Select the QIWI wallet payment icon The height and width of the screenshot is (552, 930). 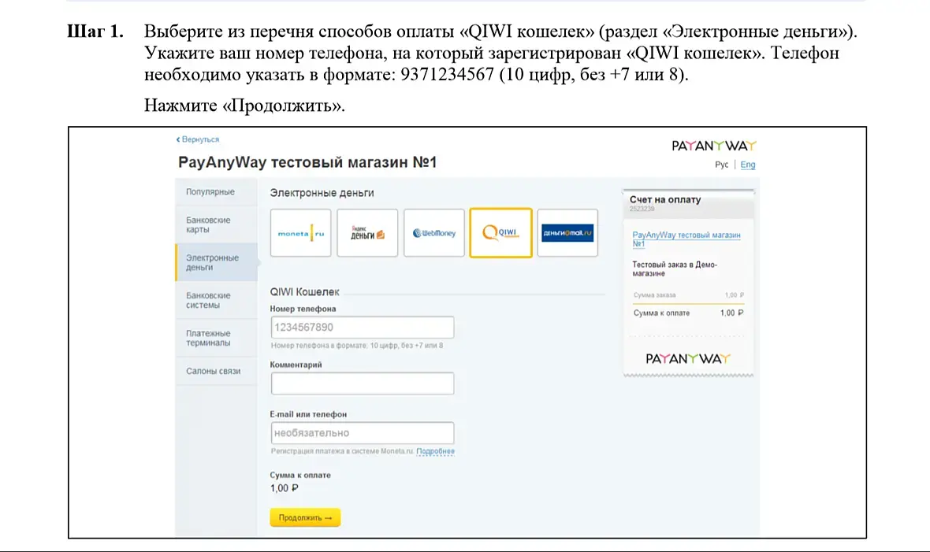point(500,233)
